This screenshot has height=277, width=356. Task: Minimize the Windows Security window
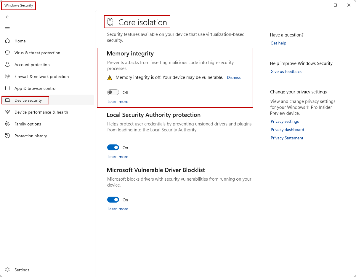pos(322,5)
